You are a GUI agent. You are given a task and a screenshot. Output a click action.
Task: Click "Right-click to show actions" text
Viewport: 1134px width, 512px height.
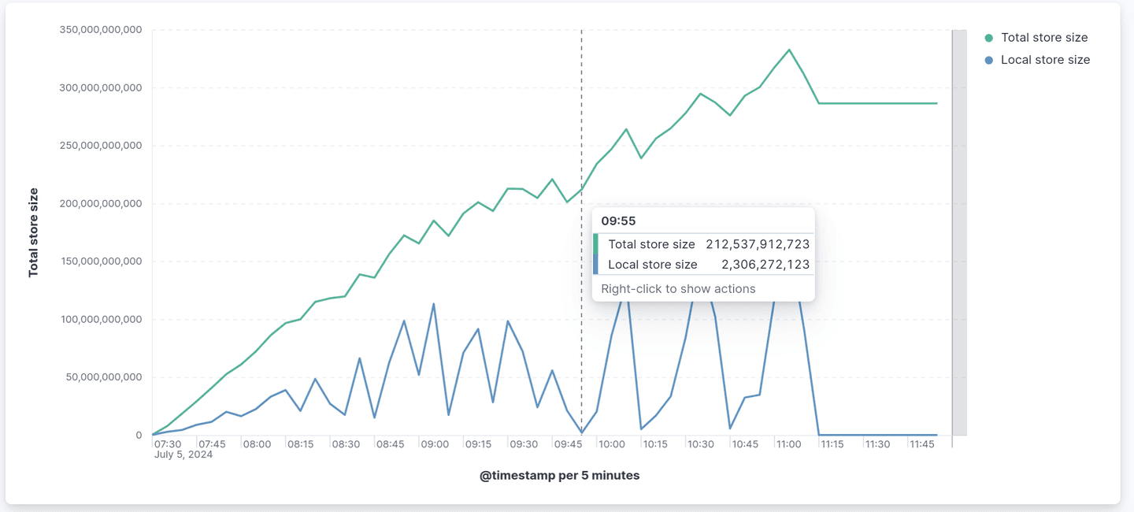678,289
